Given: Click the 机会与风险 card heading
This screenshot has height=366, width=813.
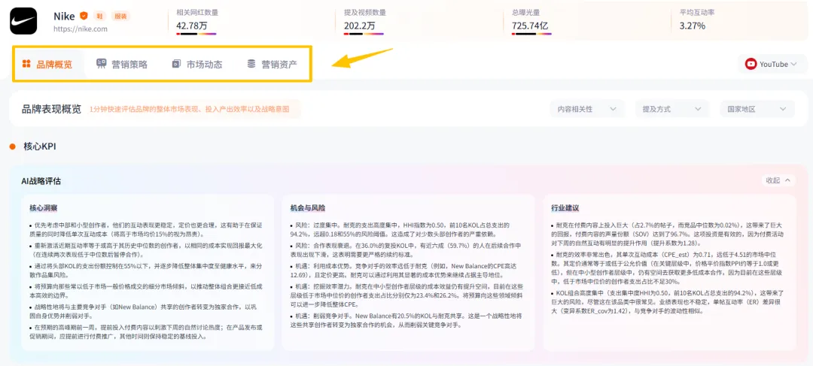Looking at the screenshot, I should 307,208.
